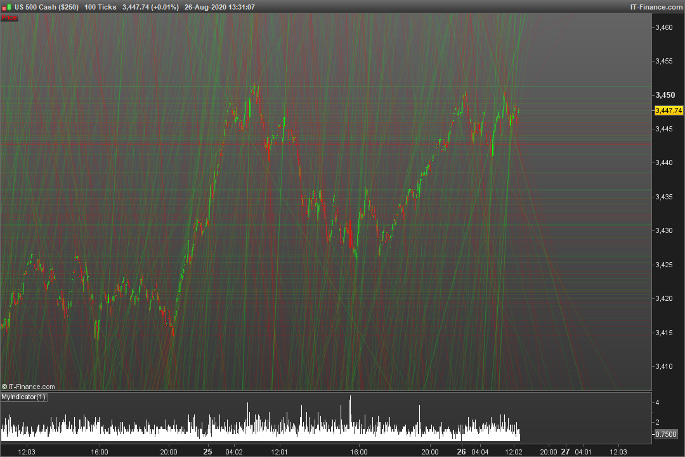Click the 12:02 time axis label

(513, 452)
